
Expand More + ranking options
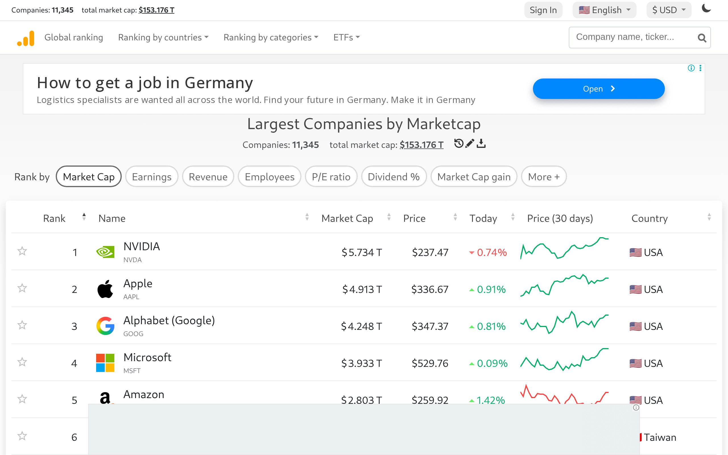point(544,177)
